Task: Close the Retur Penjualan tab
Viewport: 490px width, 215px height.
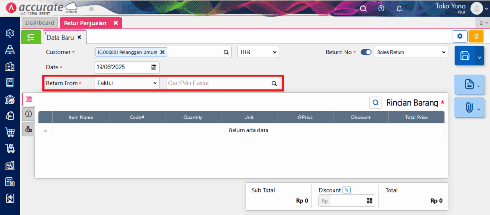Action: [x=116, y=22]
